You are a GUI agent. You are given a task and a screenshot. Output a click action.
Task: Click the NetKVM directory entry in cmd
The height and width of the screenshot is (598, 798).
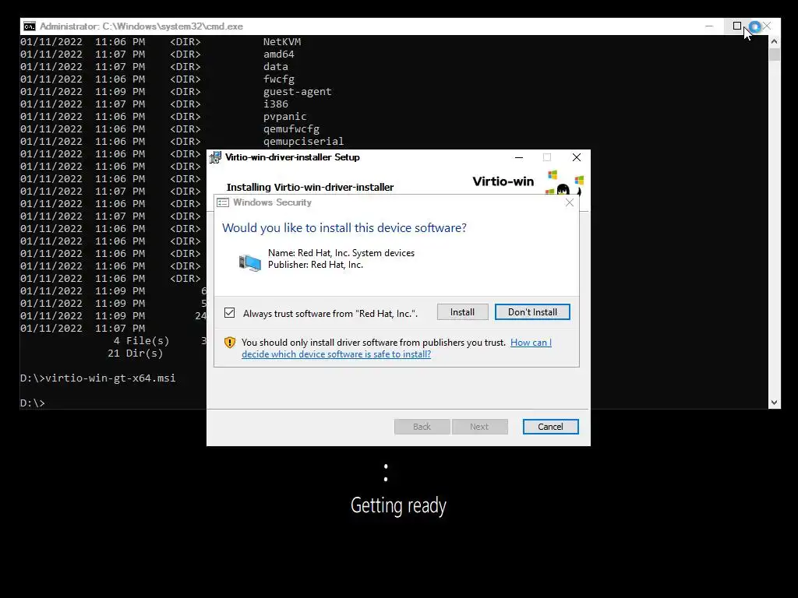click(282, 42)
